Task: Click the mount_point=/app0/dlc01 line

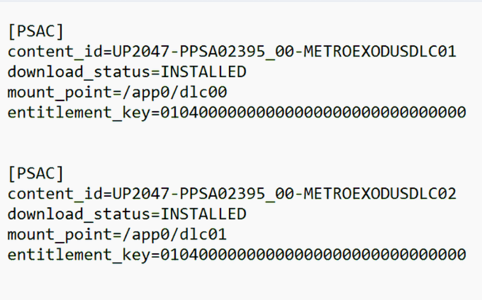Action: pyautogui.click(x=117, y=235)
